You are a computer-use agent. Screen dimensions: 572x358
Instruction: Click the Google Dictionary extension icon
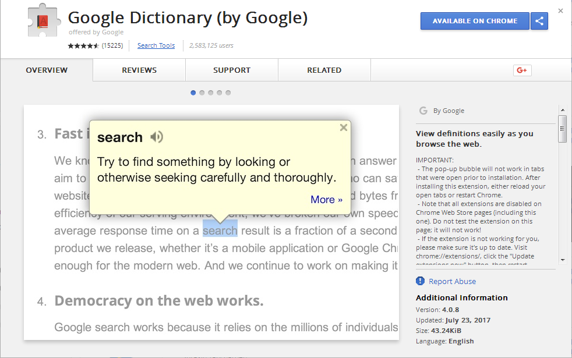click(44, 21)
